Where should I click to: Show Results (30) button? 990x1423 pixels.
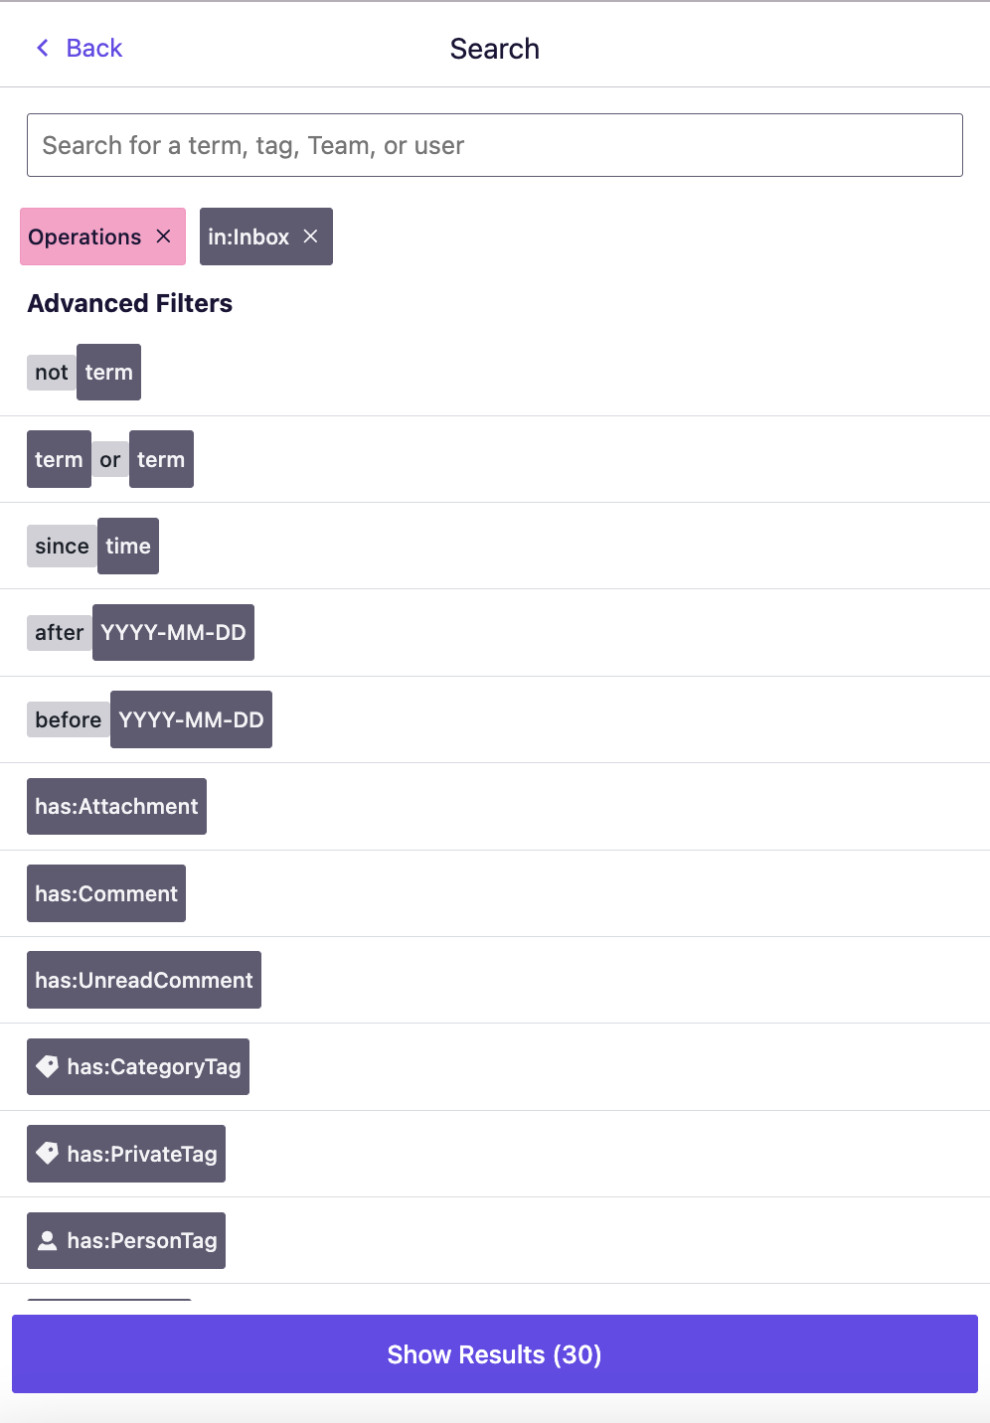click(495, 1354)
